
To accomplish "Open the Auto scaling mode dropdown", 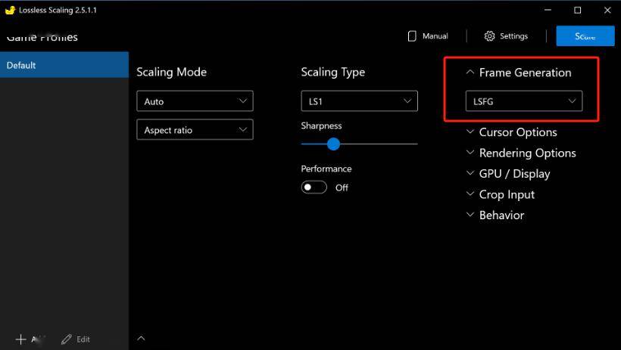I will [195, 101].
